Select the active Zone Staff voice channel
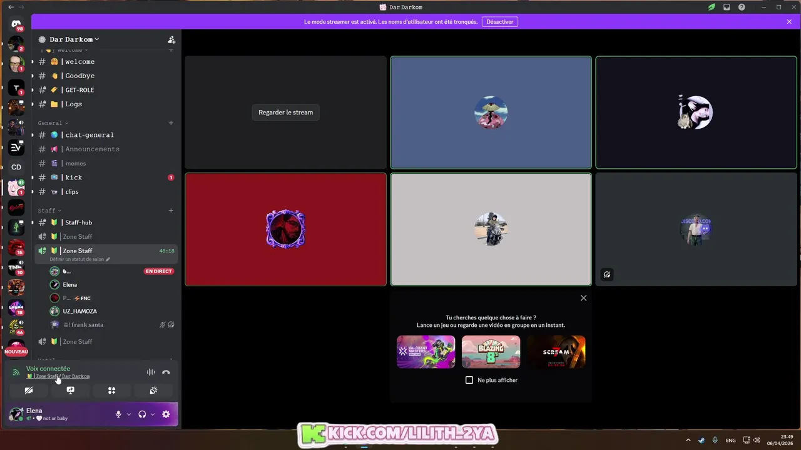 pyautogui.click(x=106, y=254)
